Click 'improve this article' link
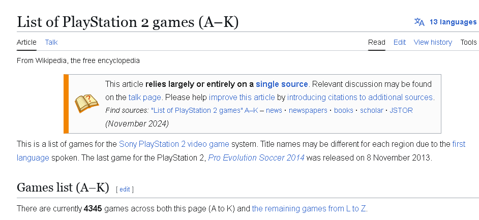 pos(242,97)
